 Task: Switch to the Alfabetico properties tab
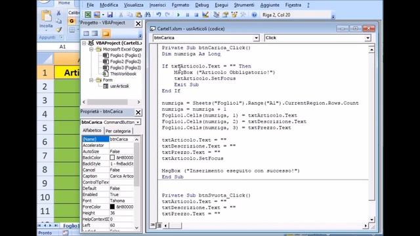tap(92, 130)
